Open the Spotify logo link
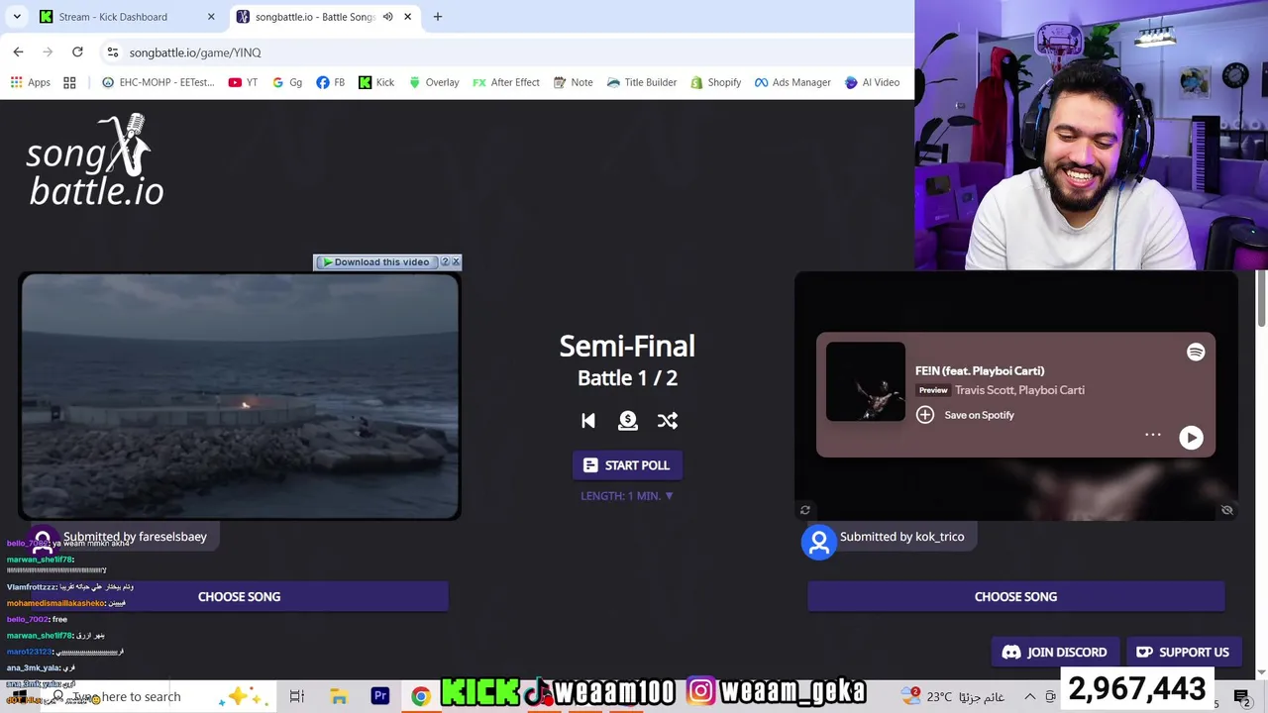The width and height of the screenshot is (1268, 713). point(1196,353)
